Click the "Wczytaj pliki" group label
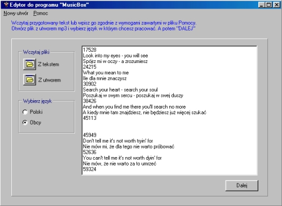The width and height of the screenshot is (282, 206). [36, 52]
